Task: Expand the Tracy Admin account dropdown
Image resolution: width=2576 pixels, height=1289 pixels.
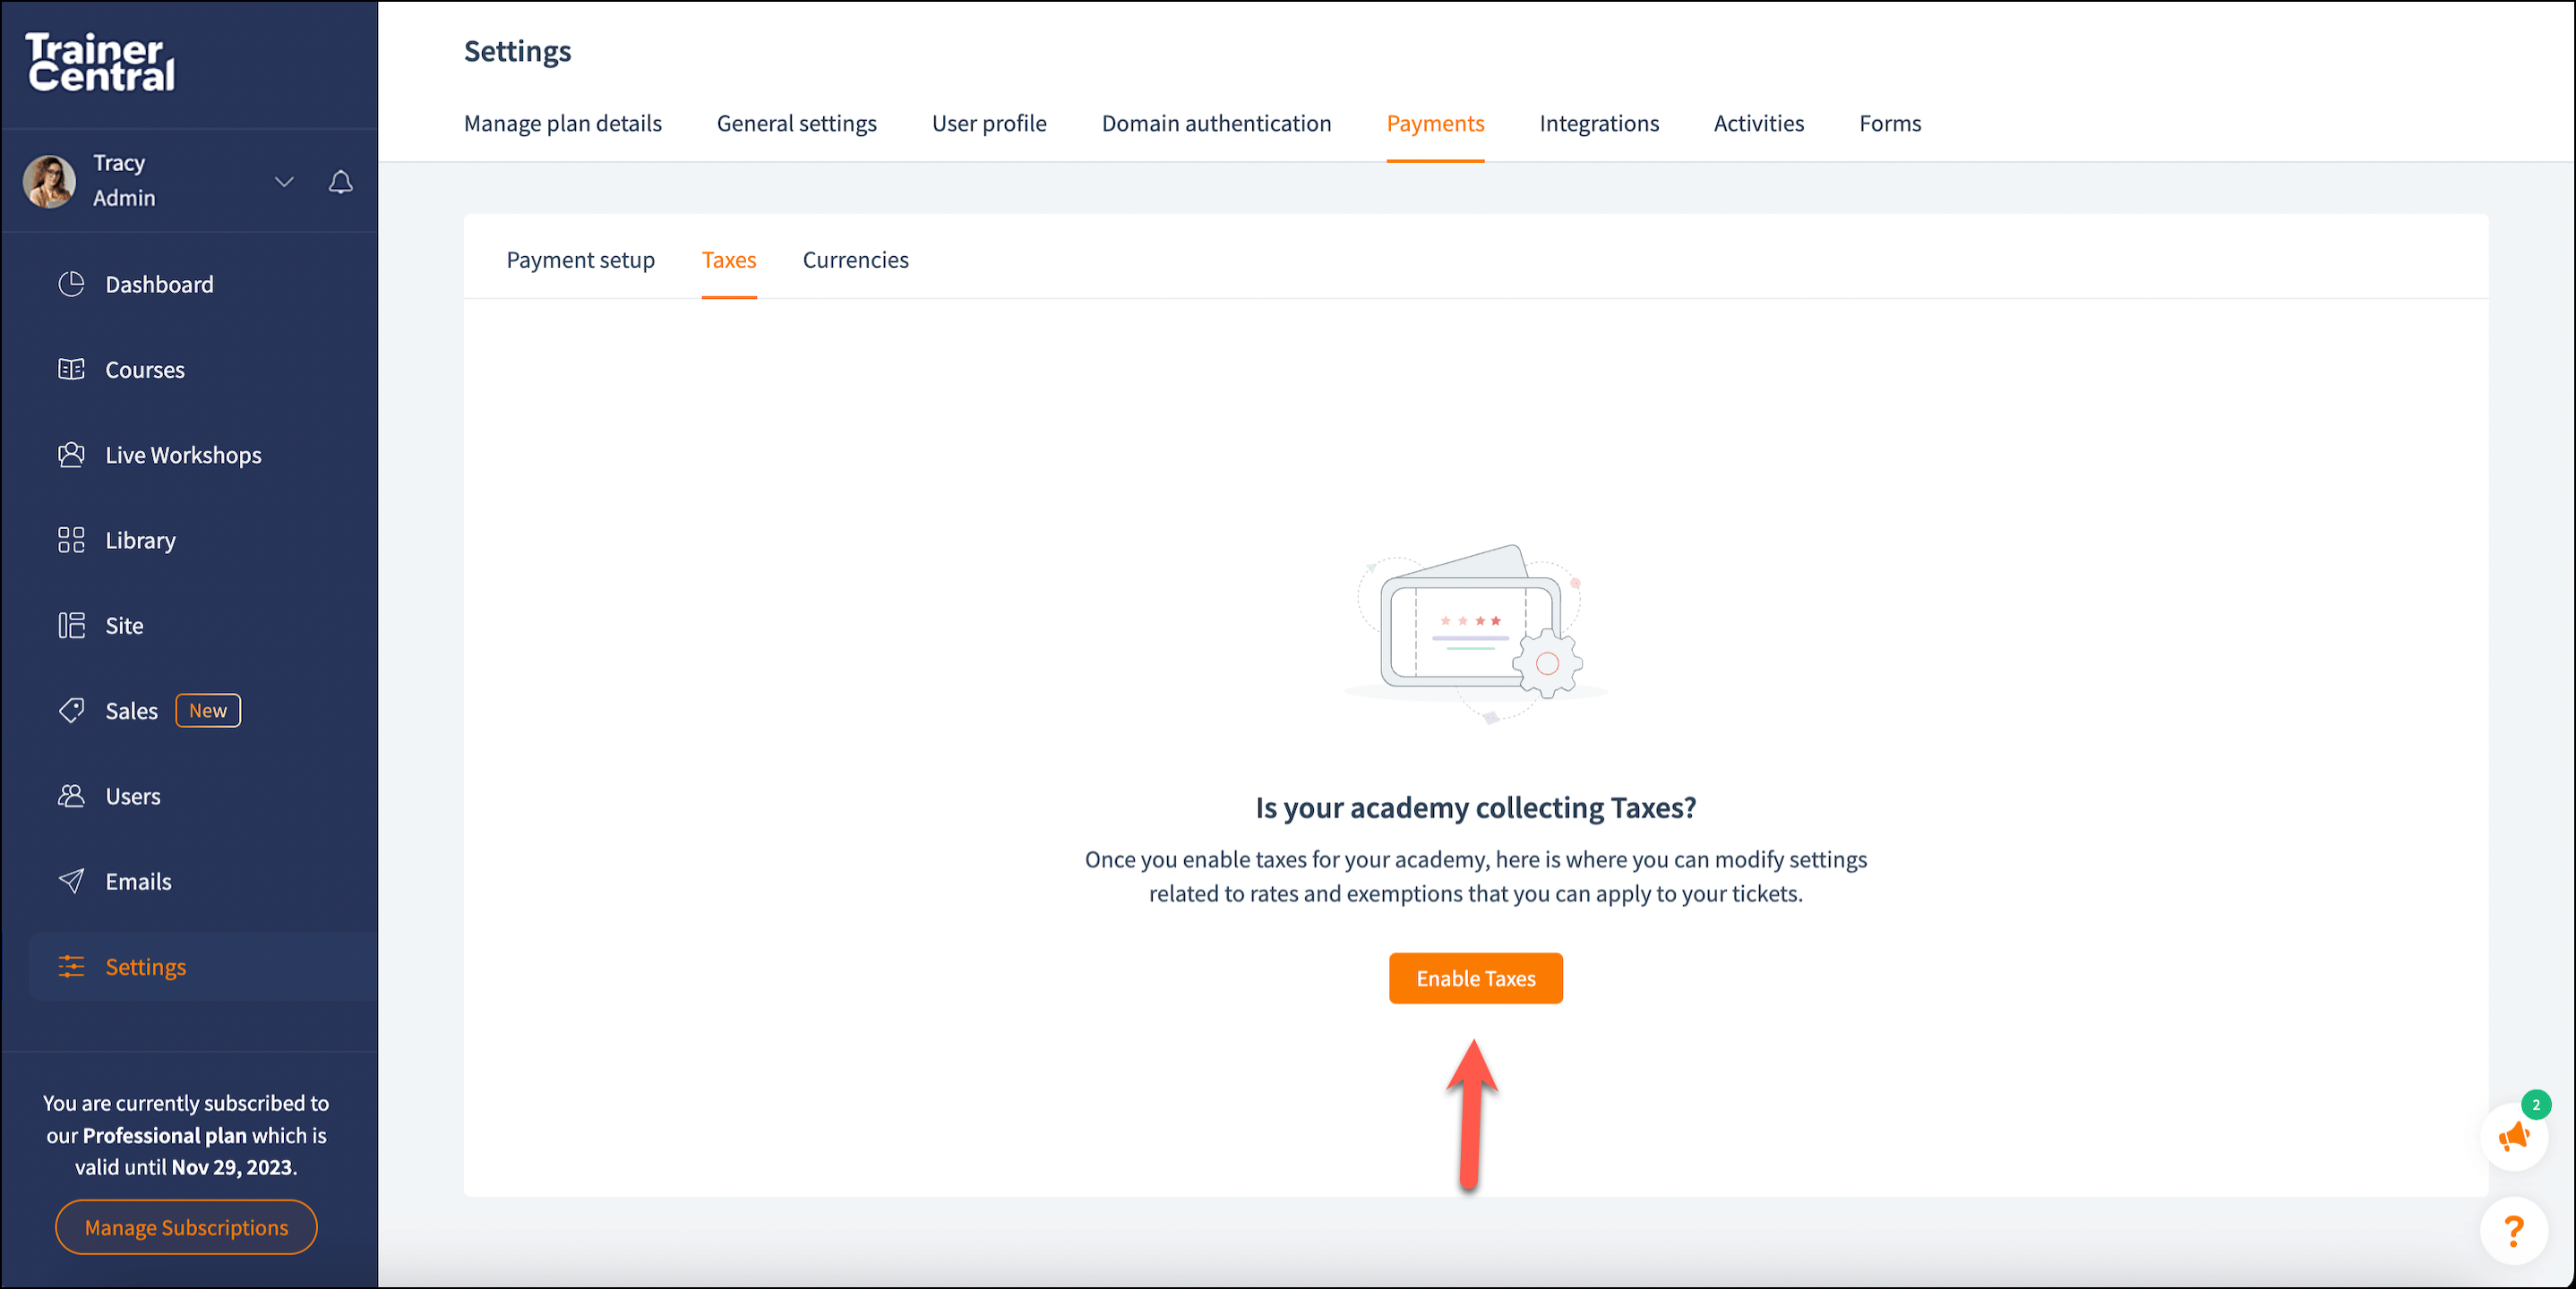Action: [284, 182]
